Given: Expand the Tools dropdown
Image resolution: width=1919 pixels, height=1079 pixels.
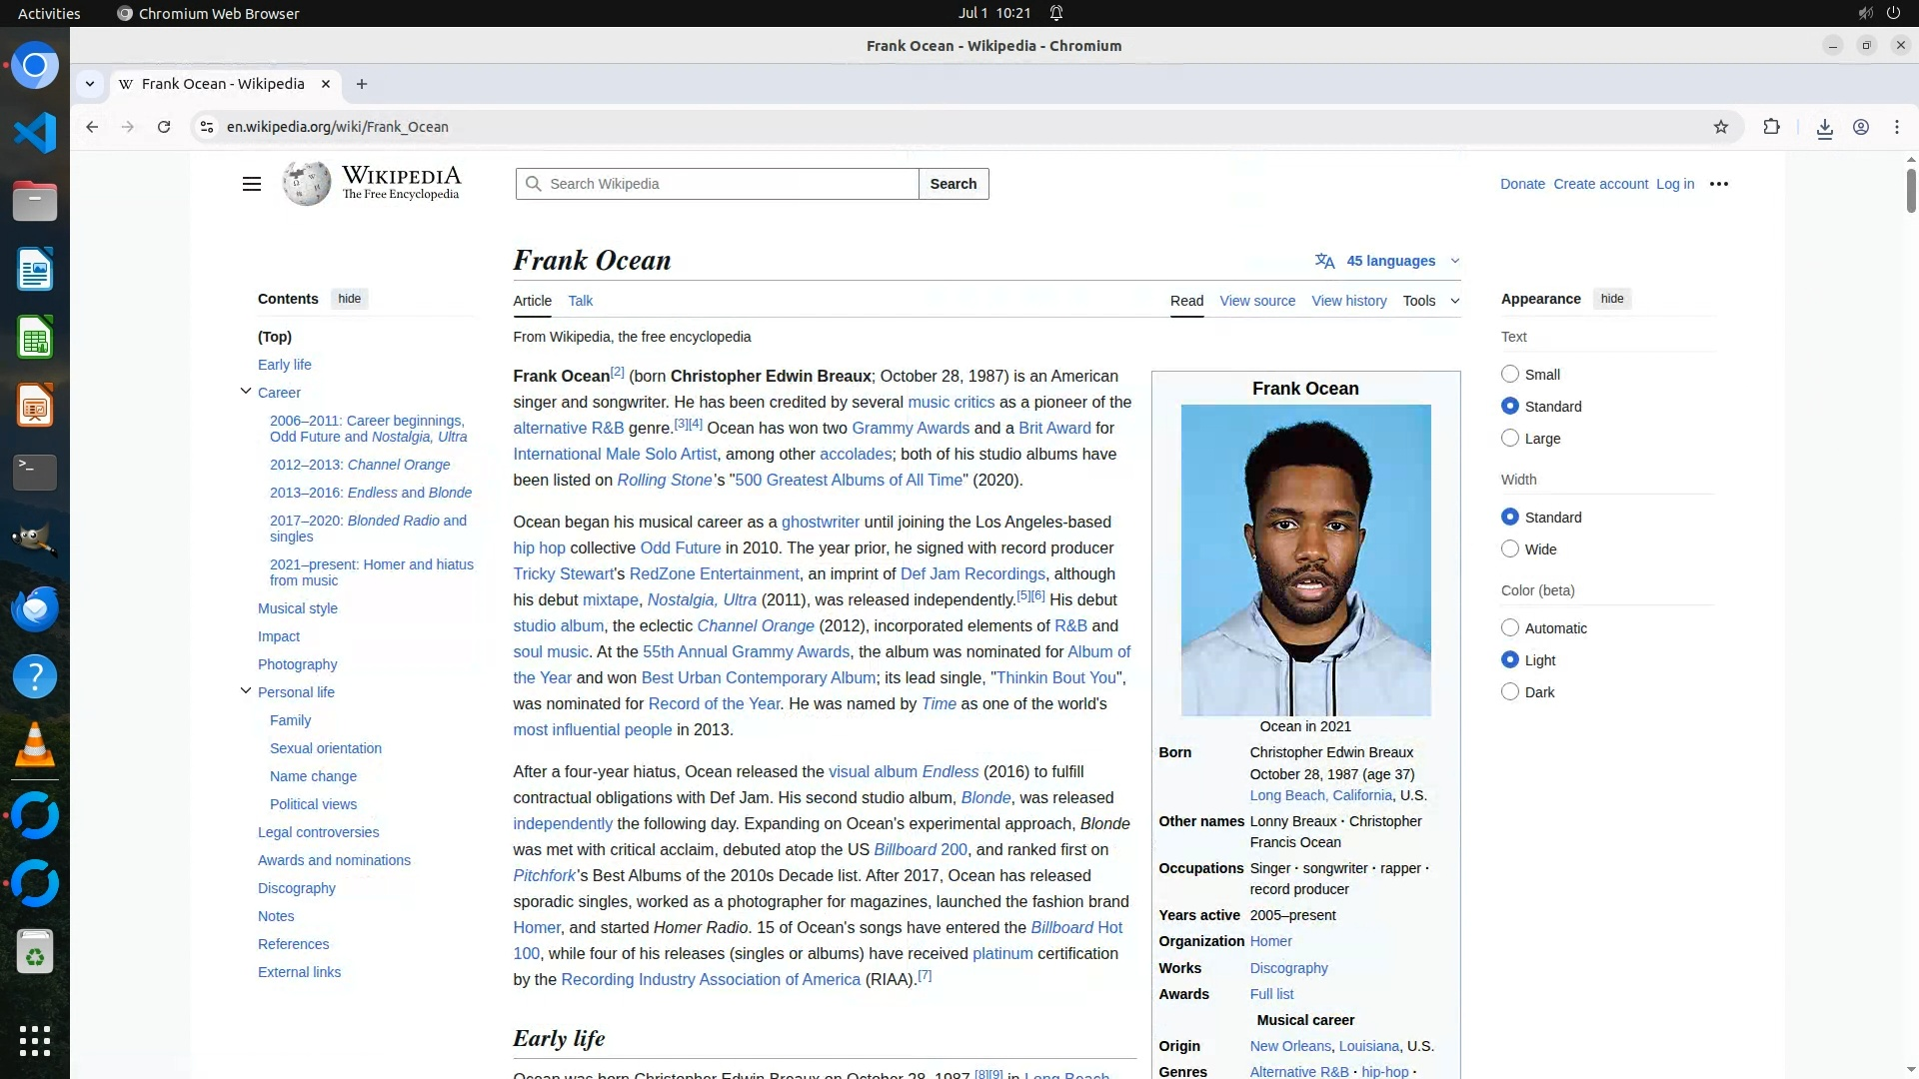Looking at the screenshot, I should tap(1430, 301).
